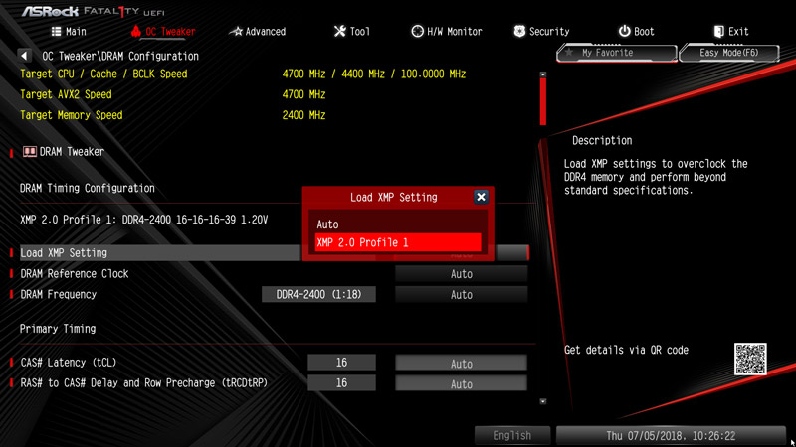Image resolution: width=796 pixels, height=447 pixels.
Task: Click the My Favorite star icon
Action: pos(569,53)
